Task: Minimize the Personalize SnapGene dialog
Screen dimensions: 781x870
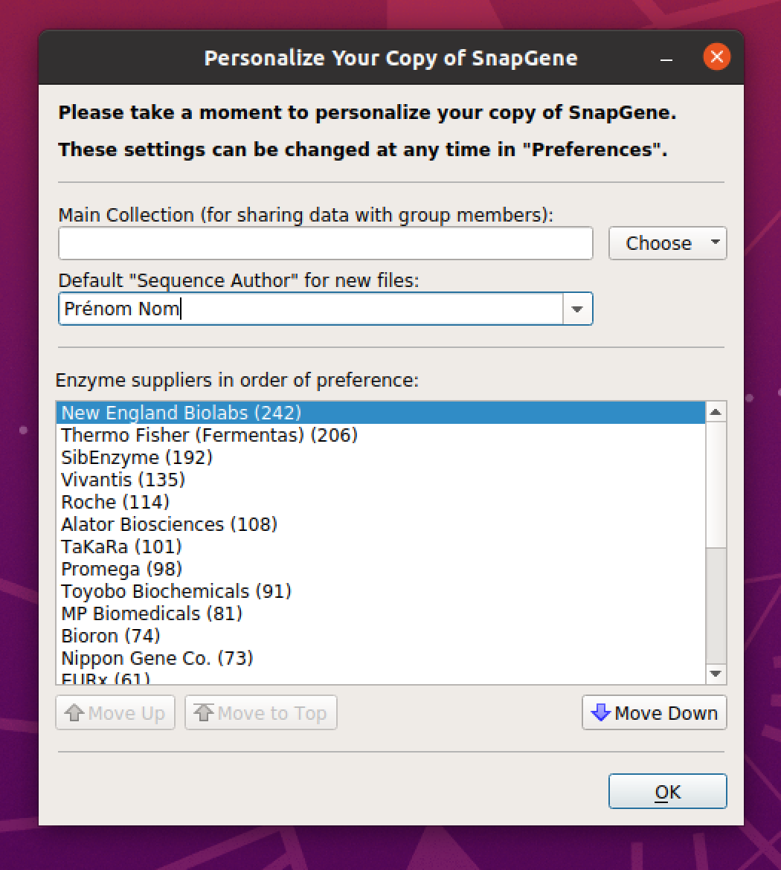Action: pos(666,58)
